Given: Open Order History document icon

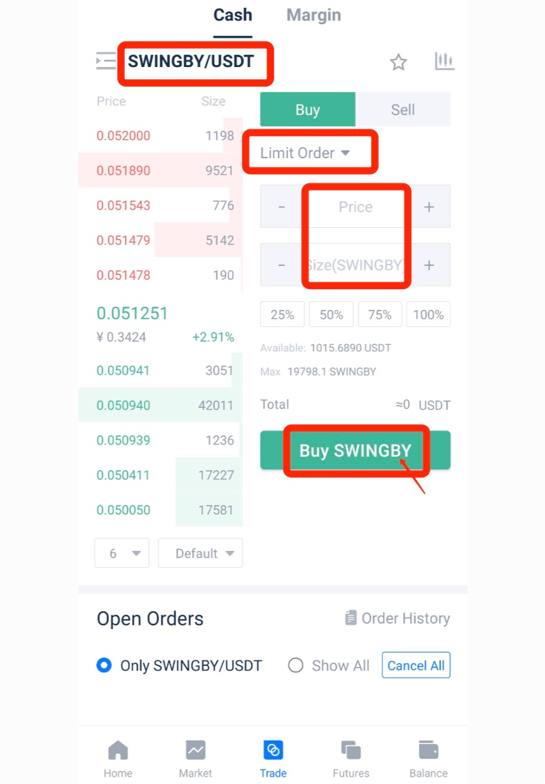Looking at the screenshot, I should click(x=351, y=618).
